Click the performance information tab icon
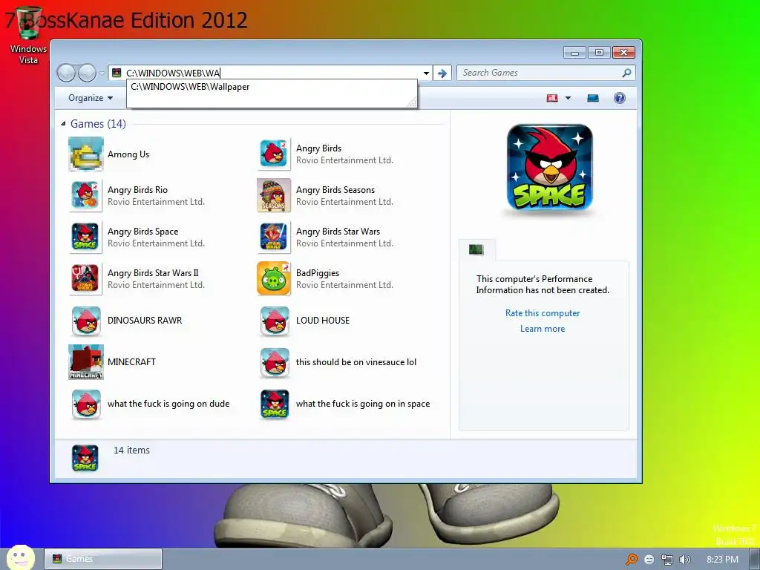Viewport: 760px width, 570px height. click(476, 249)
